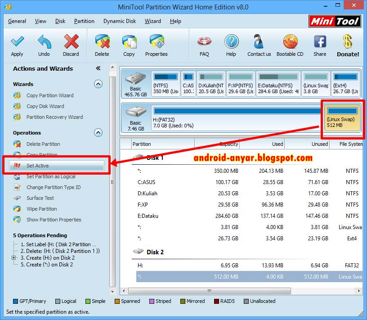This screenshot has width=367, height=320.
Task: Open partition Properties from the toolbar
Action: [157, 41]
